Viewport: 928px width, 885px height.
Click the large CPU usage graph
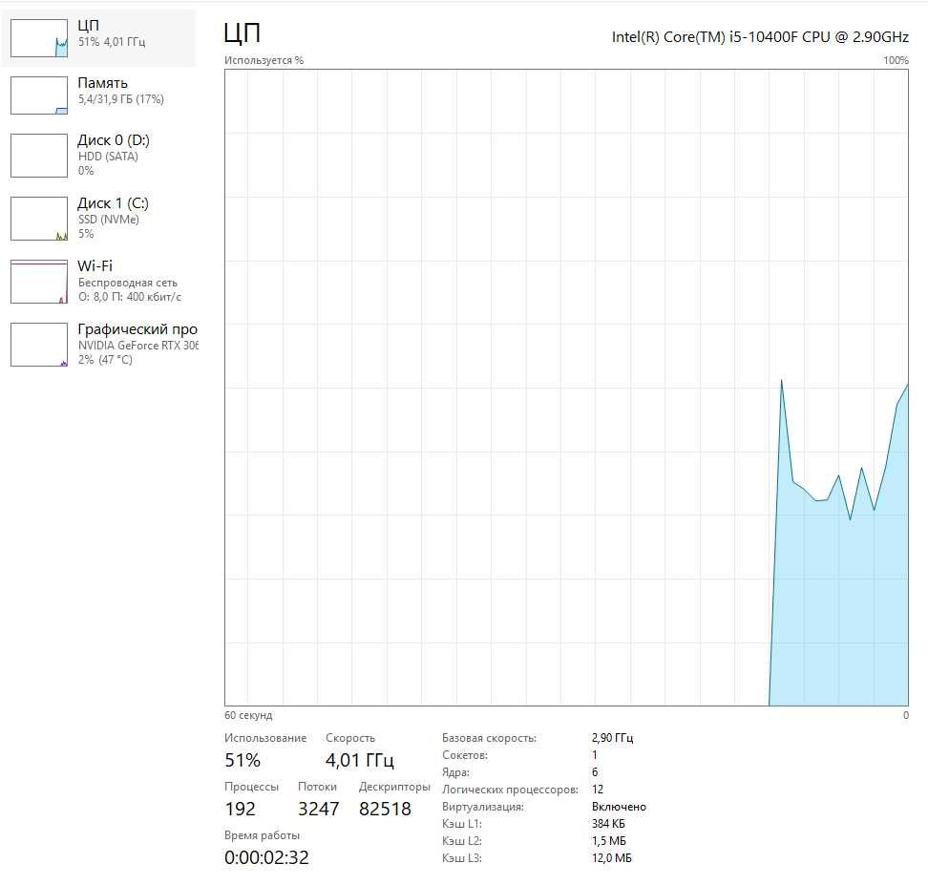(566, 388)
